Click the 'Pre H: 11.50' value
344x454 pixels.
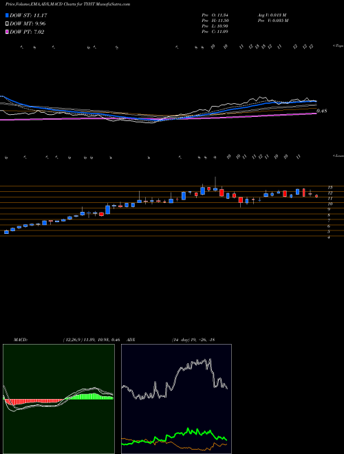click(x=215, y=21)
